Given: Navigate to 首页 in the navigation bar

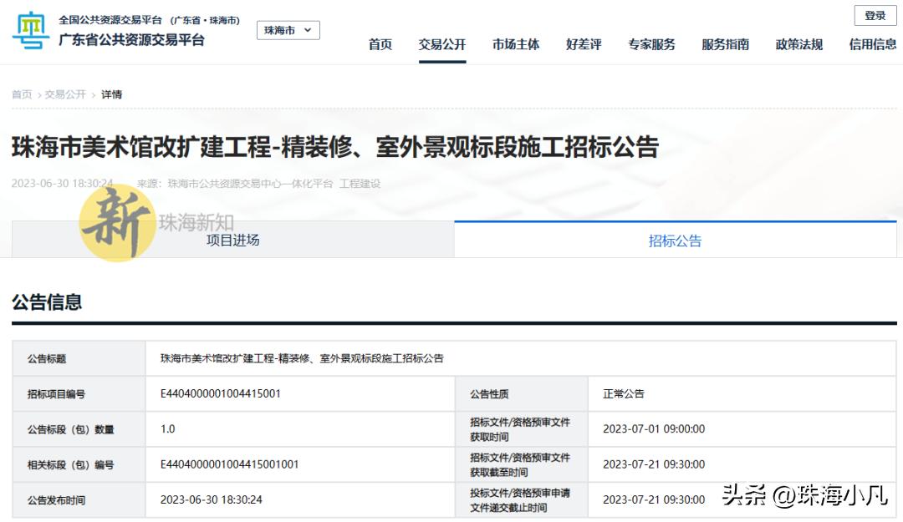Looking at the screenshot, I should tap(380, 45).
